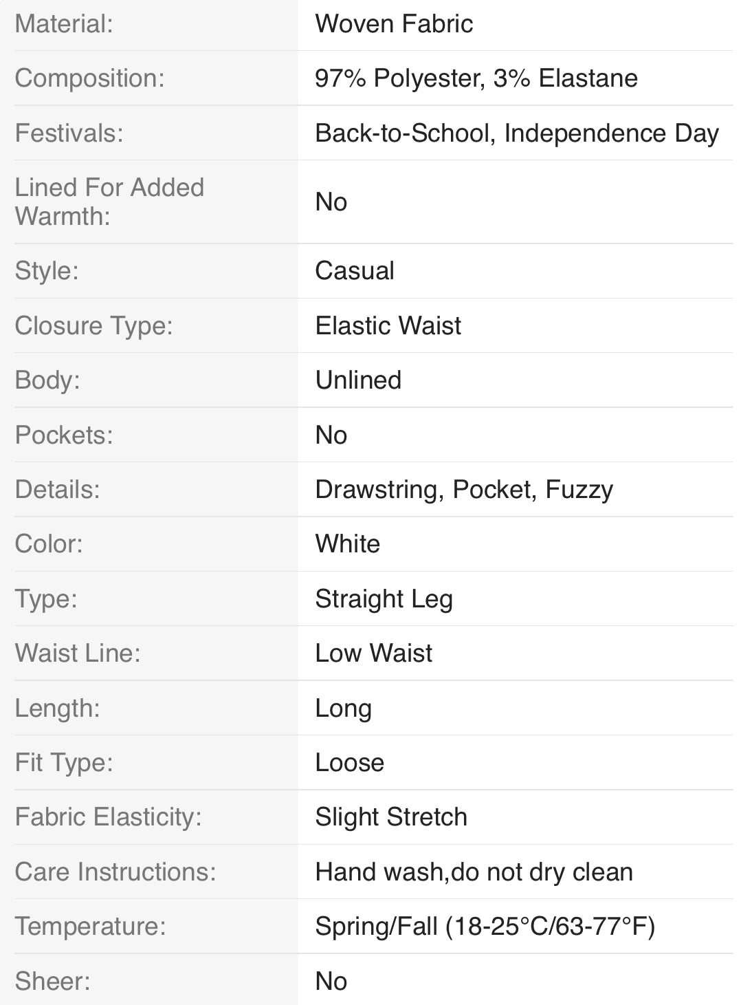Click the "Unlined" body value

pos(358,380)
